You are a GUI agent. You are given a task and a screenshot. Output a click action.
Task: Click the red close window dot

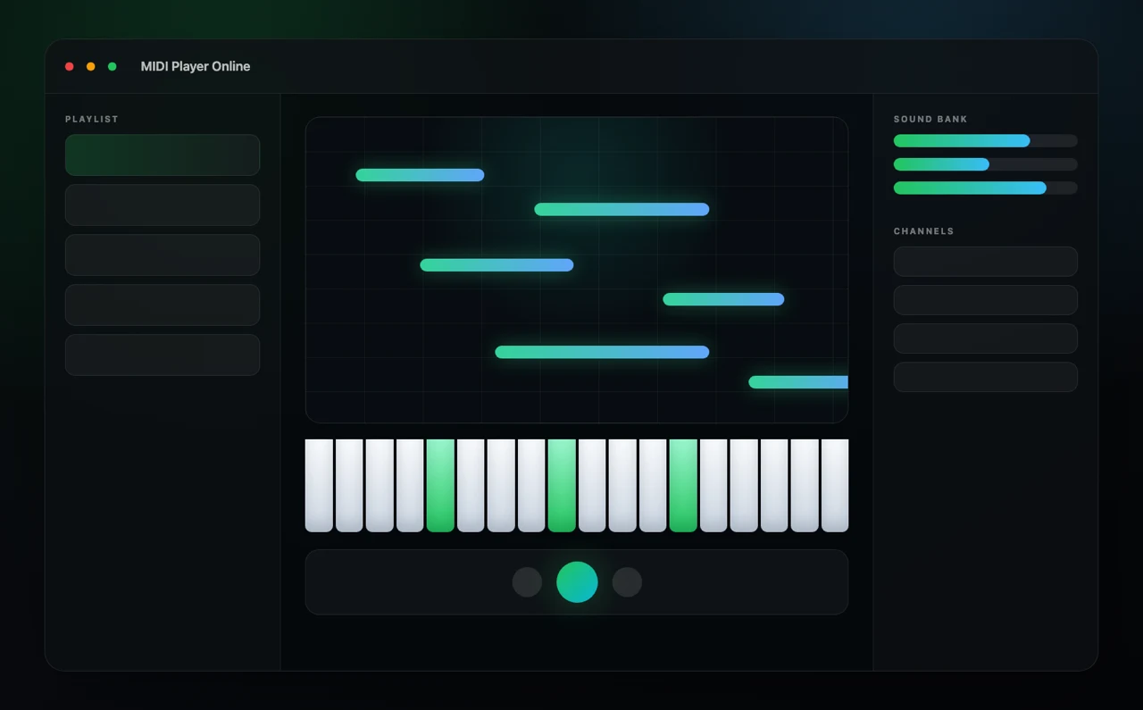click(x=70, y=67)
